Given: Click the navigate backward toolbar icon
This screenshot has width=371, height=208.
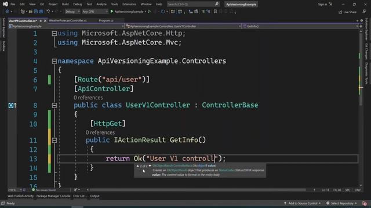Looking at the screenshot, I should [7, 12].
